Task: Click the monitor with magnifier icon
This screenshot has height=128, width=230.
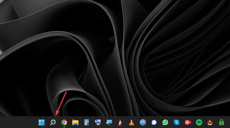Action: (x=109, y=122)
